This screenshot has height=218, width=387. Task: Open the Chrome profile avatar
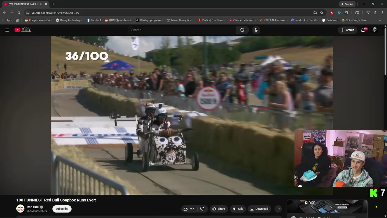(x=375, y=13)
